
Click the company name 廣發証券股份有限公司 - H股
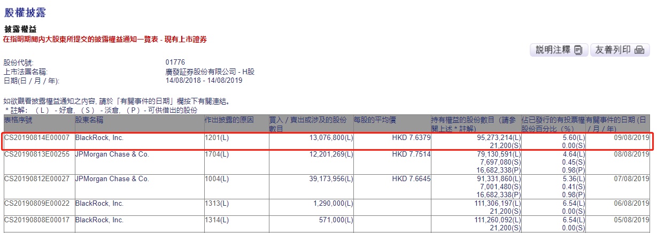click(210, 72)
